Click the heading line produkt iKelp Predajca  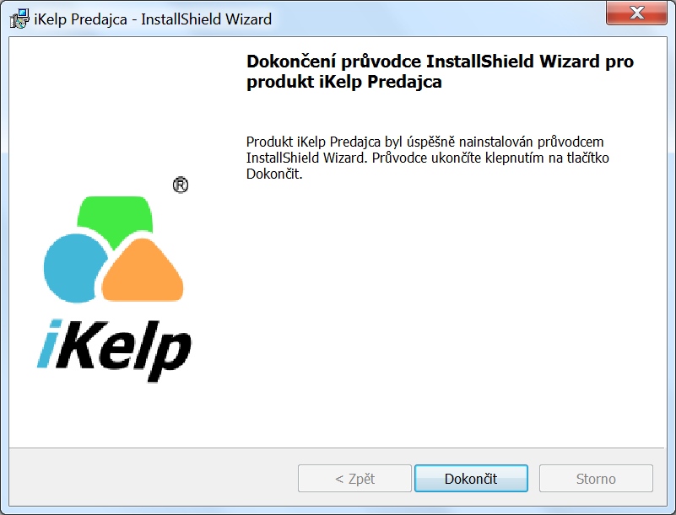pos(344,82)
